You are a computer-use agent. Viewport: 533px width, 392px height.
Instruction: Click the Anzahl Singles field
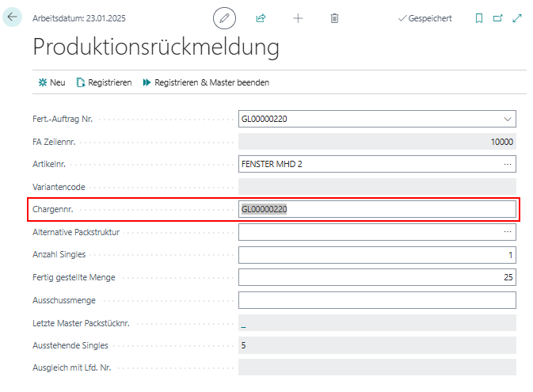(x=377, y=254)
